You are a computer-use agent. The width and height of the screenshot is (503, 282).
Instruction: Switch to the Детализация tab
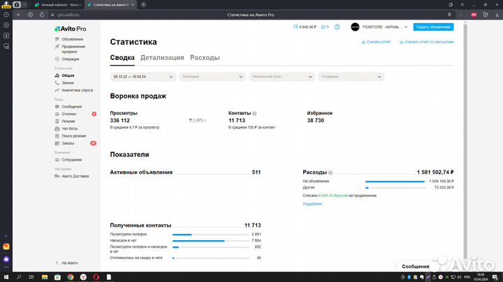(162, 58)
